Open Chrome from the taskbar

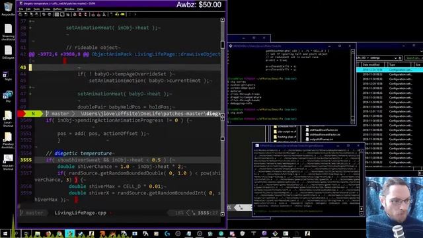point(59,233)
